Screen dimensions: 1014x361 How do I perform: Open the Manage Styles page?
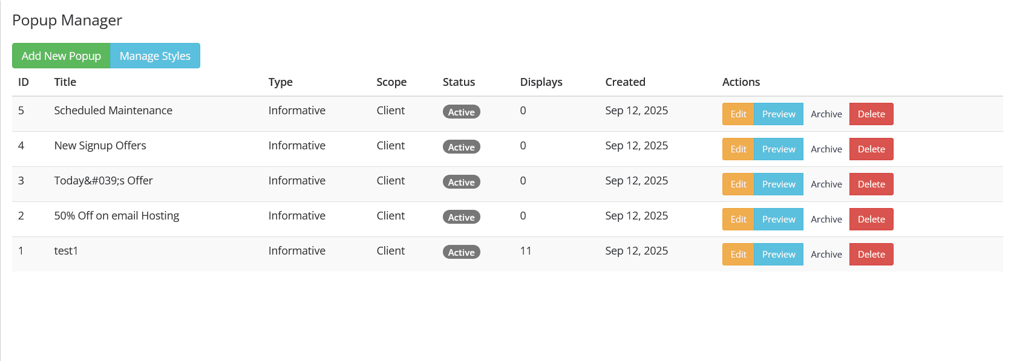pyautogui.click(x=155, y=56)
